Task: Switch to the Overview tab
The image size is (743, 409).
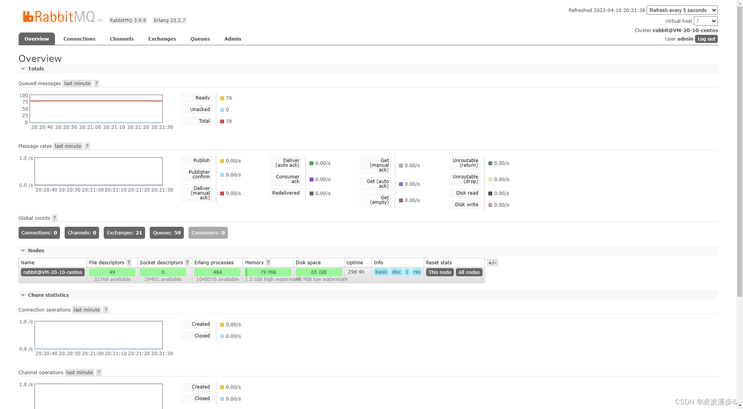Action: coord(37,39)
